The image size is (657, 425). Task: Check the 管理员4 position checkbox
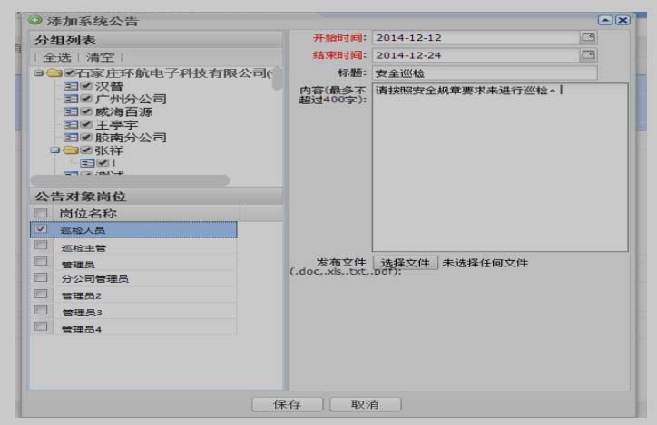tap(41, 326)
